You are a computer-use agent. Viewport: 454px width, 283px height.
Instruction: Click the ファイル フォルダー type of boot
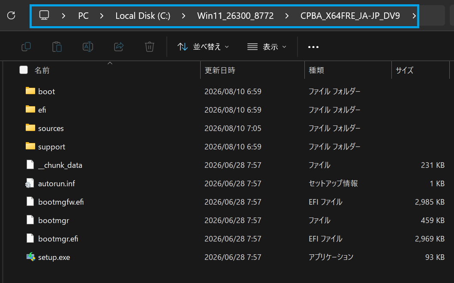pyautogui.click(x=334, y=91)
